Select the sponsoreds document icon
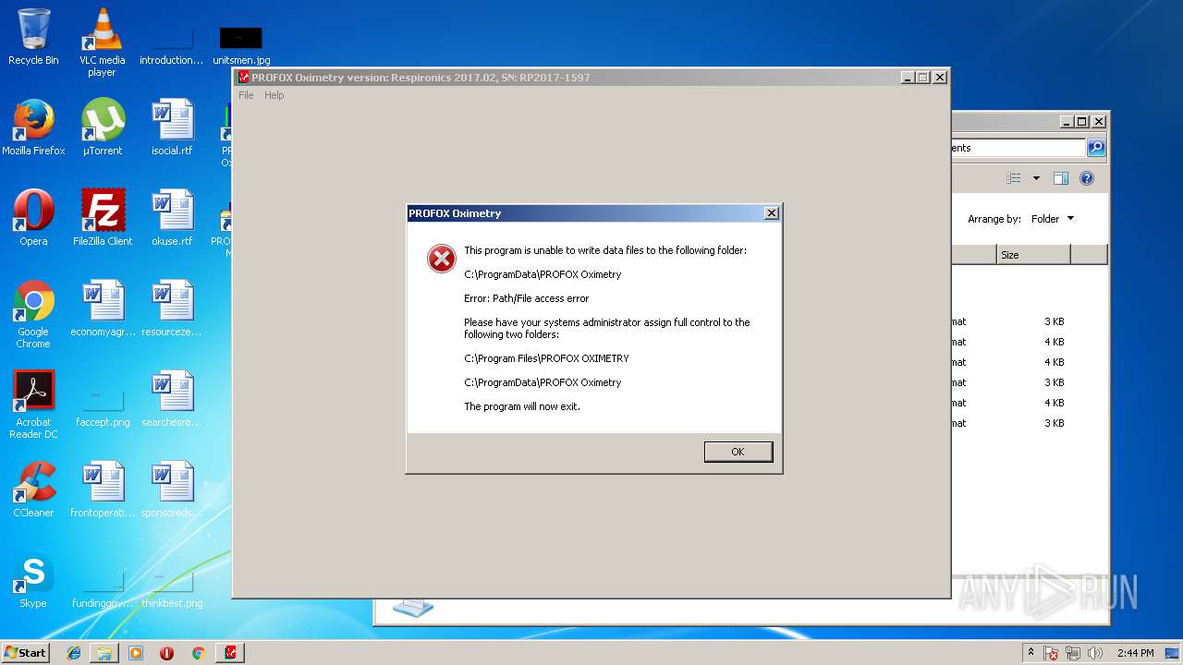This screenshot has height=665, width=1183. coord(172,490)
